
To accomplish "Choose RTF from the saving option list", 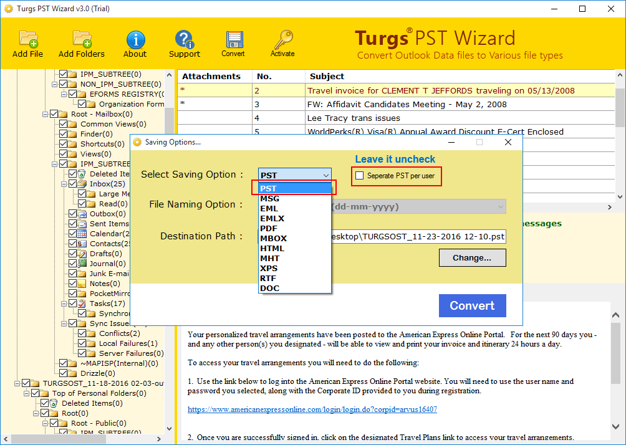I will click(x=295, y=278).
